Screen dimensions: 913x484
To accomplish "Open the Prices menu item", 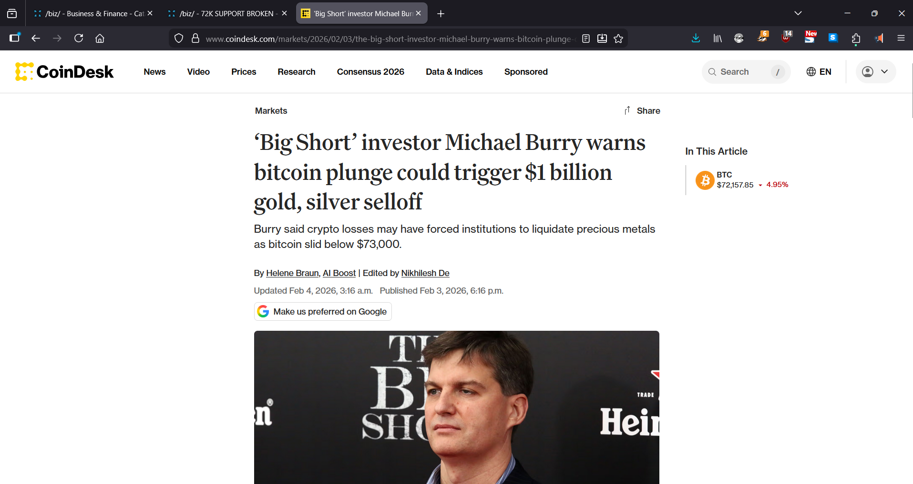I will pyautogui.click(x=244, y=72).
